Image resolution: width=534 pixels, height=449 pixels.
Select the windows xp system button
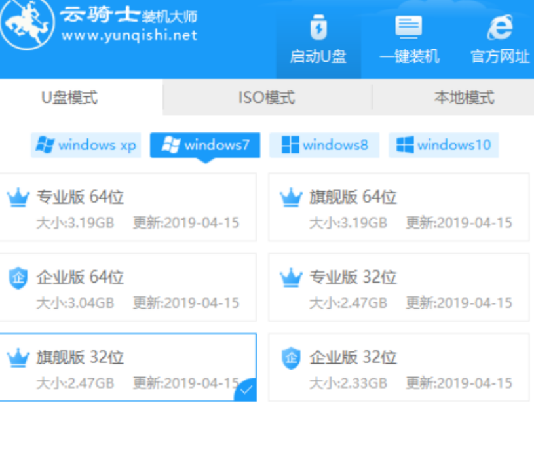point(86,145)
